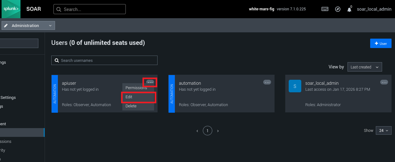Expand the Administration dropdown menu
395x162 pixels.
(28, 25)
